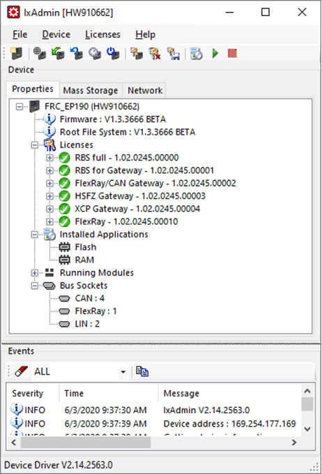The height and width of the screenshot is (474, 322).
Task: Click the events horizontal scroll left arrow
Action: (x=13, y=443)
